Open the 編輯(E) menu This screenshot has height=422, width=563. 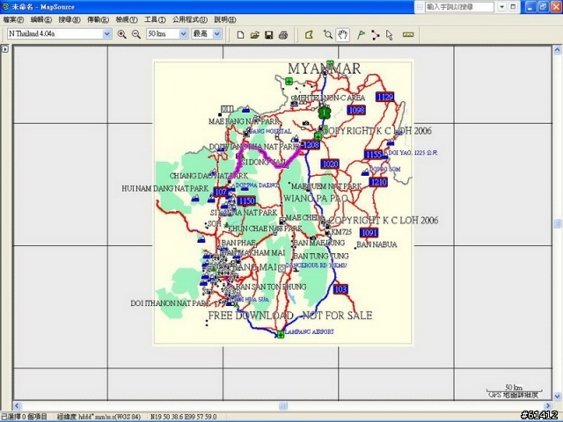(41, 19)
